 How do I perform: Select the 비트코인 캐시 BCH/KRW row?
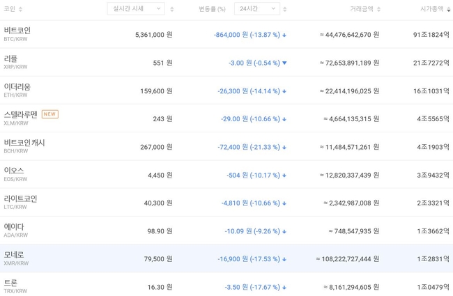point(24,146)
